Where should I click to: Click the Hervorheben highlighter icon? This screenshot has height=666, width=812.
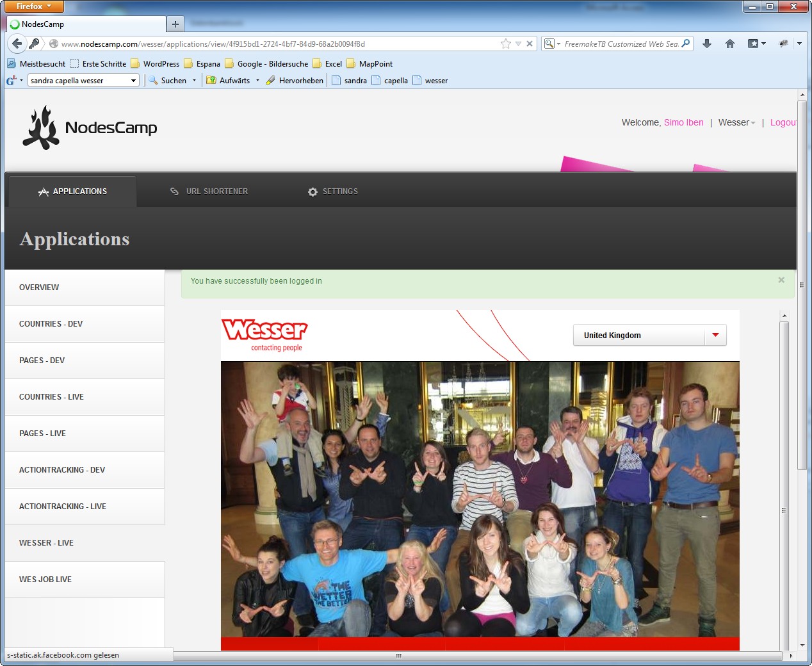pyautogui.click(x=271, y=81)
